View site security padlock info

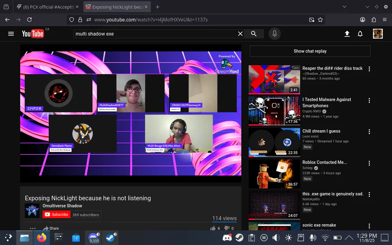click(x=80, y=20)
